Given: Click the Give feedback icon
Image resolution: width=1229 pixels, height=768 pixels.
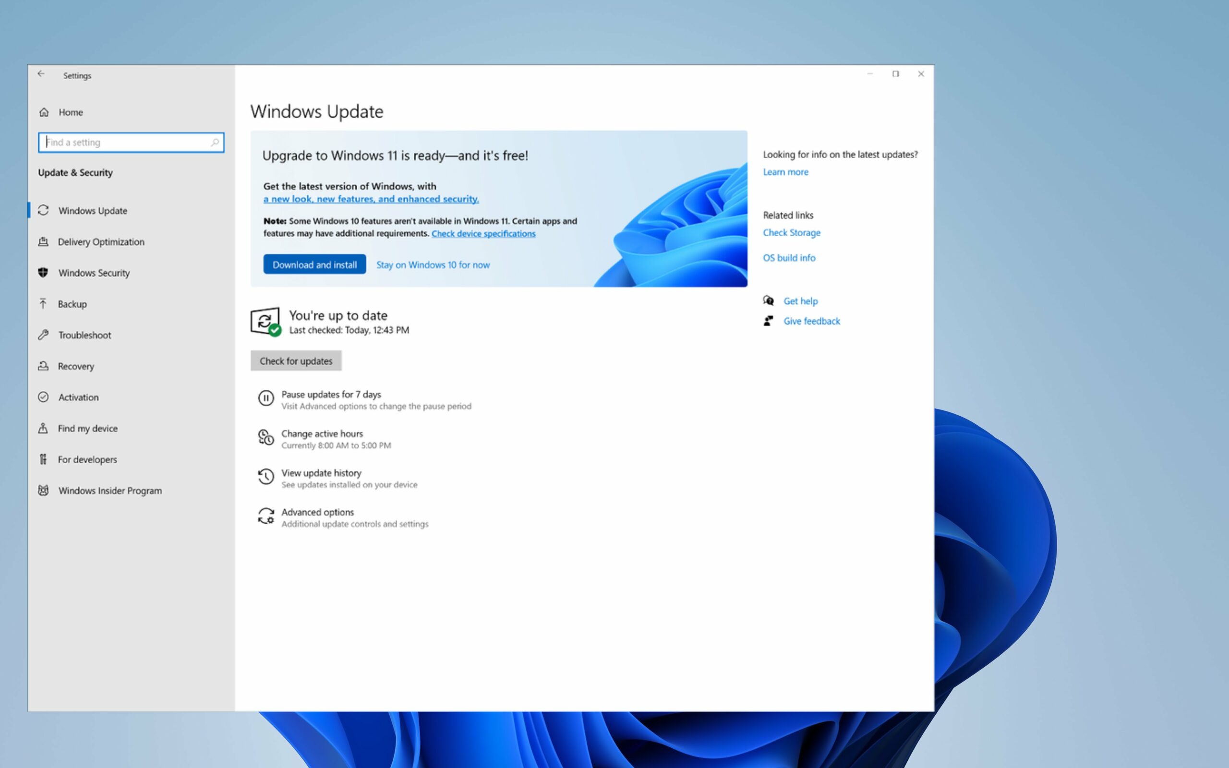Looking at the screenshot, I should coord(769,321).
